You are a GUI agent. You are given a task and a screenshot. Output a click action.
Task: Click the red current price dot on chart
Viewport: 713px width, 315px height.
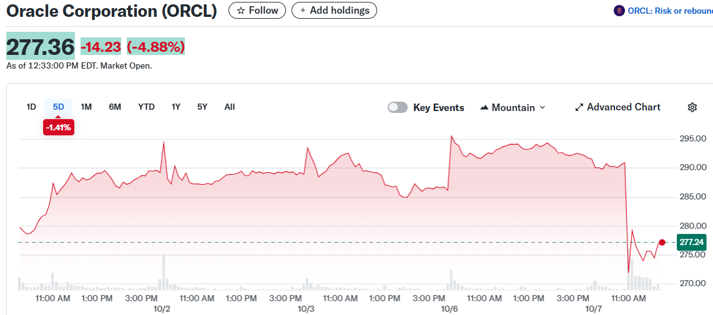(x=662, y=242)
